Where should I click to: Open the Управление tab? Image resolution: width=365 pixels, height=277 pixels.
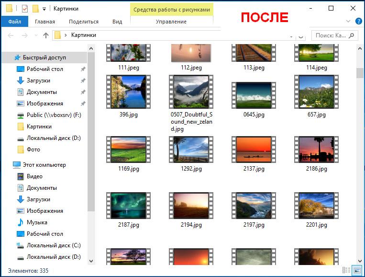171,22
